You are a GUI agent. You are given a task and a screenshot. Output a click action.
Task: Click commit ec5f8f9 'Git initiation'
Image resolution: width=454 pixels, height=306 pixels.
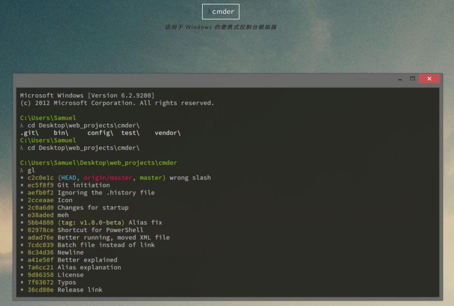65,185
